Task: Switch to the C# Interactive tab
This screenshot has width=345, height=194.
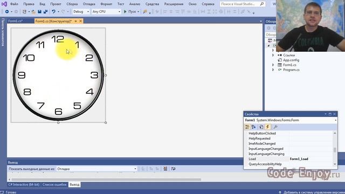Action: click(24, 184)
